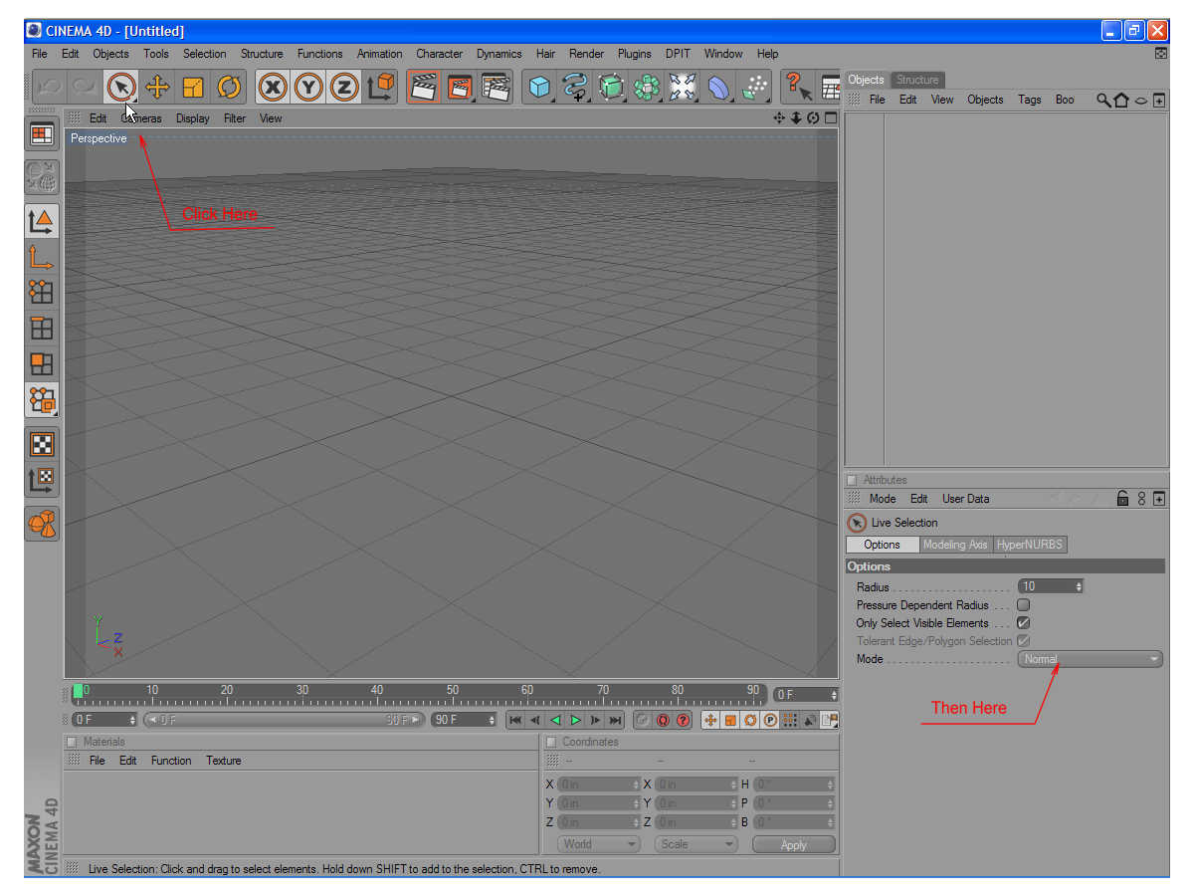Open the Plugins menu

coord(635,54)
